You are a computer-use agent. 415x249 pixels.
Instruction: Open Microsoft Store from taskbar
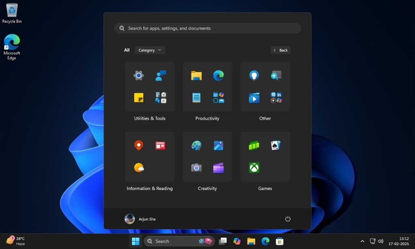(x=280, y=241)
